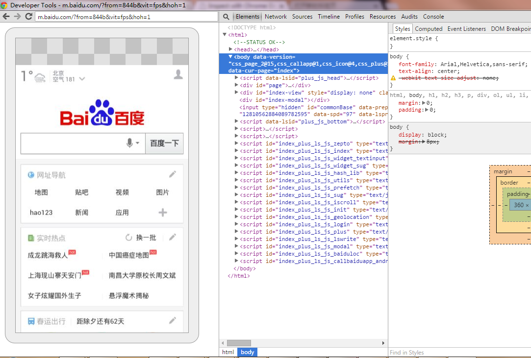Select the Elements tab
Screen dimensions: 531x358
pos(248,17)
